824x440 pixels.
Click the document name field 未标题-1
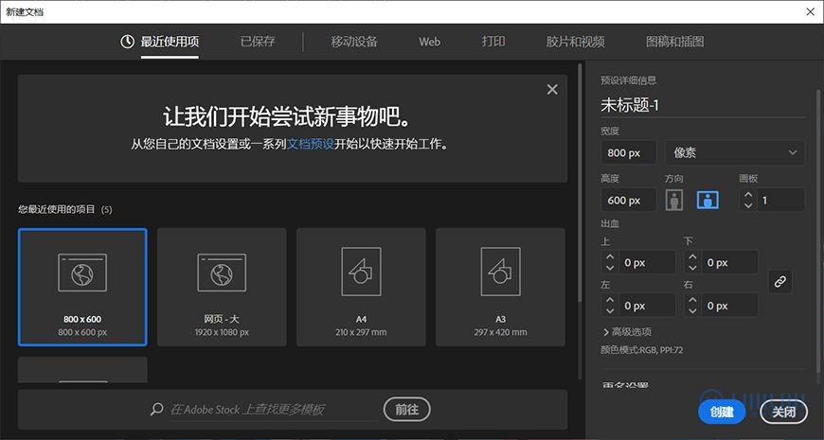(x=703, y=106)
